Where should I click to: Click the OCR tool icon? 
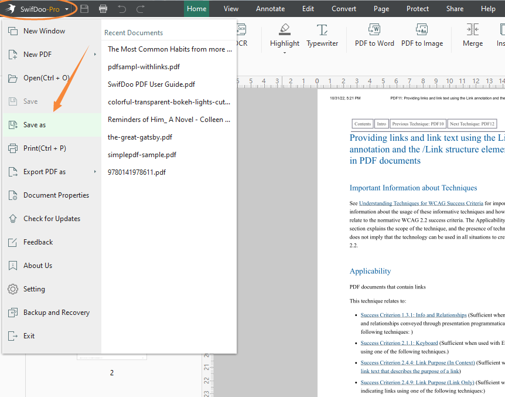pos(241,30)
